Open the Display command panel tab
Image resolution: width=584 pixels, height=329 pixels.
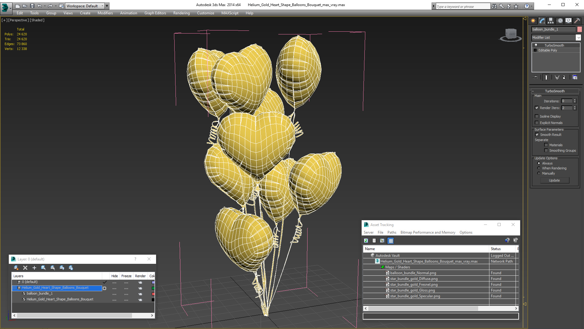coord(568,21)
